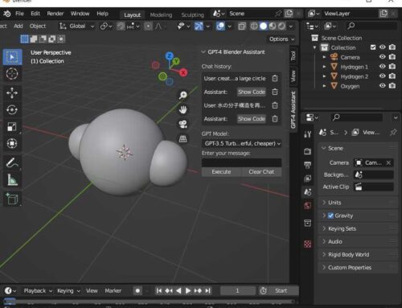Delete first Assistant chat entry
The width and height of the screenshot is (402, 308).
point(275,92)
